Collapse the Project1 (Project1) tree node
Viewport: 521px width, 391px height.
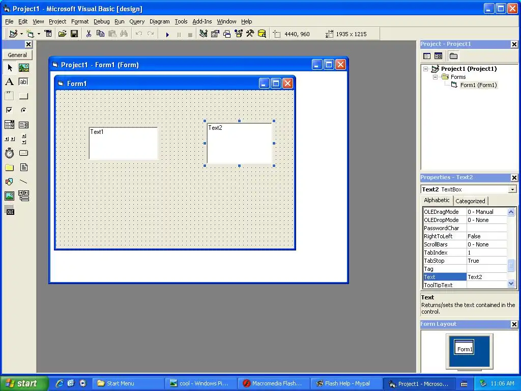tap(426, 69)
